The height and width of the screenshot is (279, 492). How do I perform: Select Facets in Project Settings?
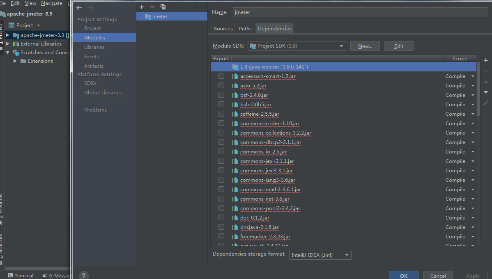(x=92, y=57)
